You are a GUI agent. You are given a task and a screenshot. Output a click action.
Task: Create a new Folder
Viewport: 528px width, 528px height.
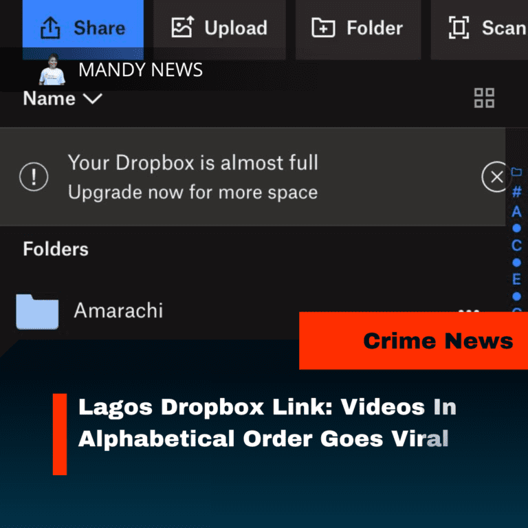[358, 29]
